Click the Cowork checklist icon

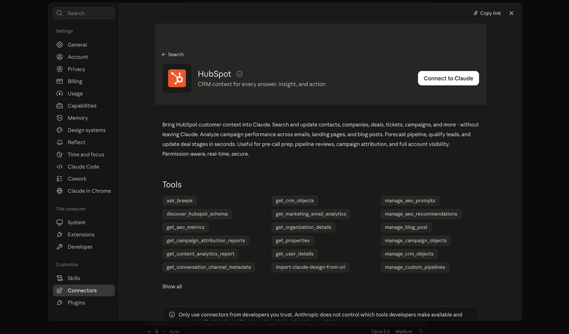point(59,179)
